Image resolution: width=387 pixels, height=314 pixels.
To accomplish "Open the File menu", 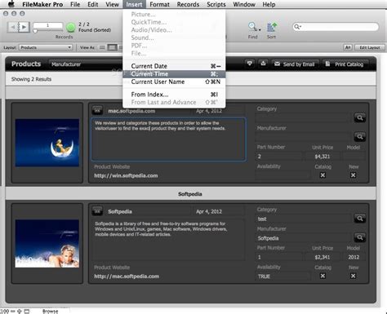I will click(x=75, y=4).
